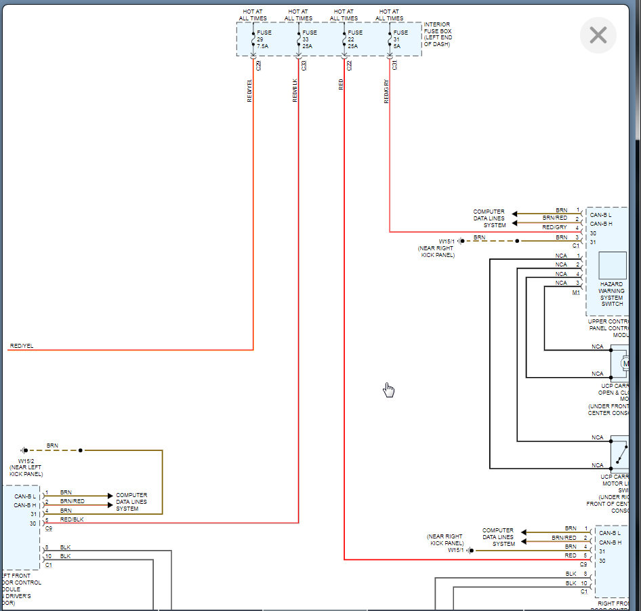Screen dimensions: 641x611
Task: Click the 'BLK' label at pin 8 of left module
Action: click(66, 547)
